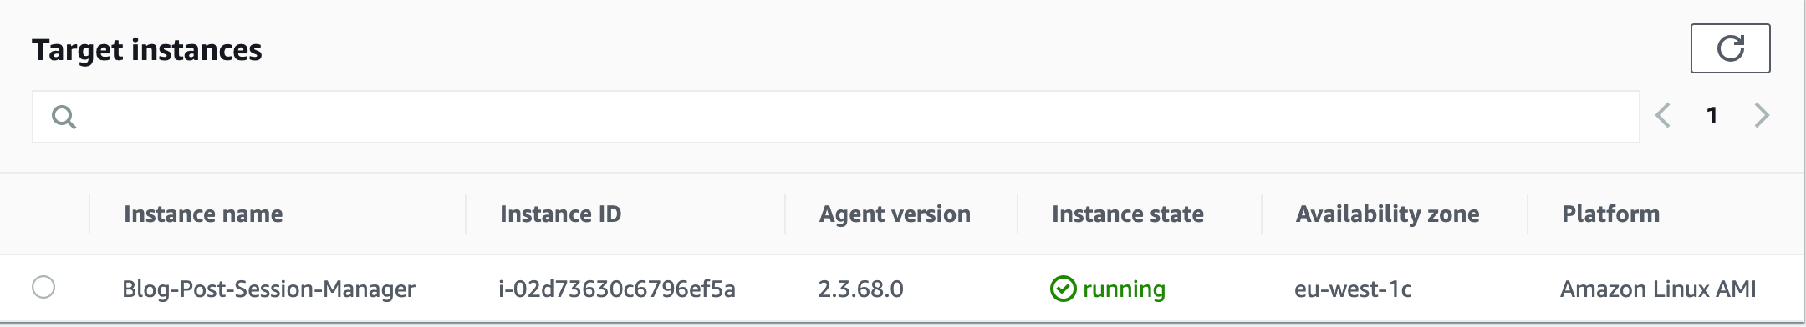The width and height of the screenshot is (1806, 327).
Task: Sort by Instance state column
Action: tap(1127, 214)
